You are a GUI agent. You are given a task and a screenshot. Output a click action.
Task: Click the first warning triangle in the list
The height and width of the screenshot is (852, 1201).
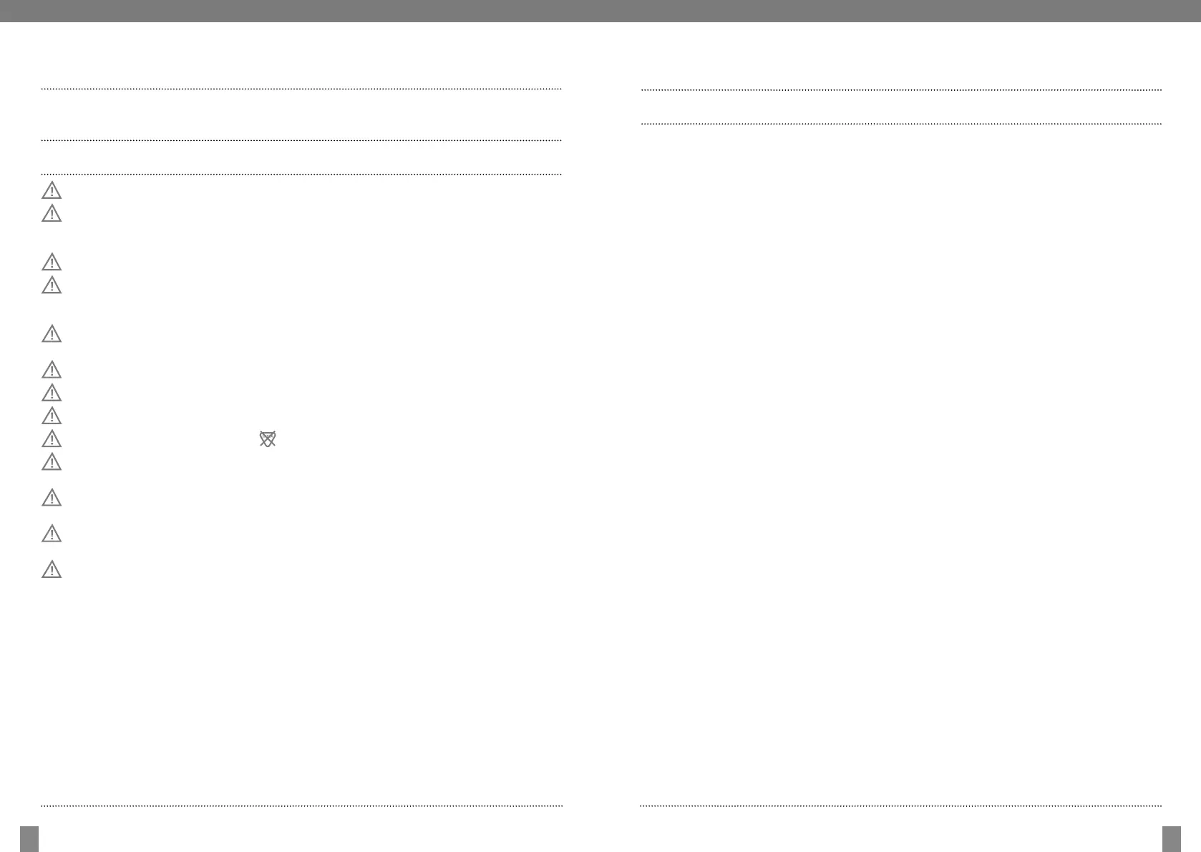52,190
